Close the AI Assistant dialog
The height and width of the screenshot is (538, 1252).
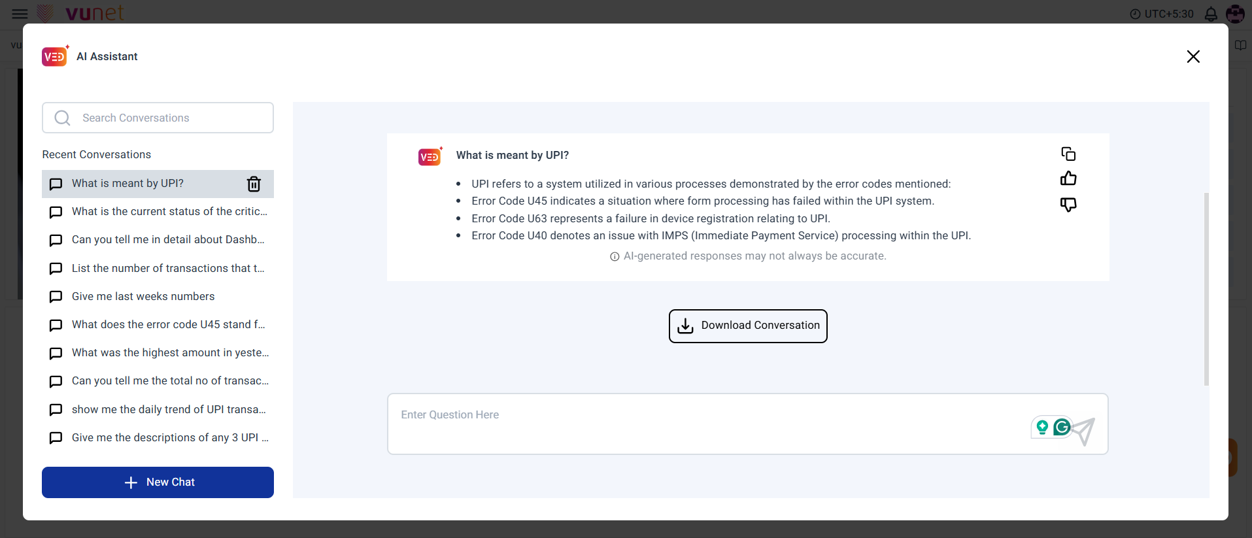pyautogui.click(x=1193, y=57)
